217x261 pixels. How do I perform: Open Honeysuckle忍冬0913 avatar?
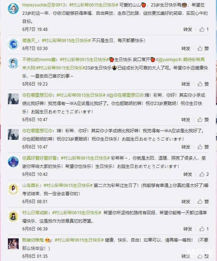coord(13,9)
